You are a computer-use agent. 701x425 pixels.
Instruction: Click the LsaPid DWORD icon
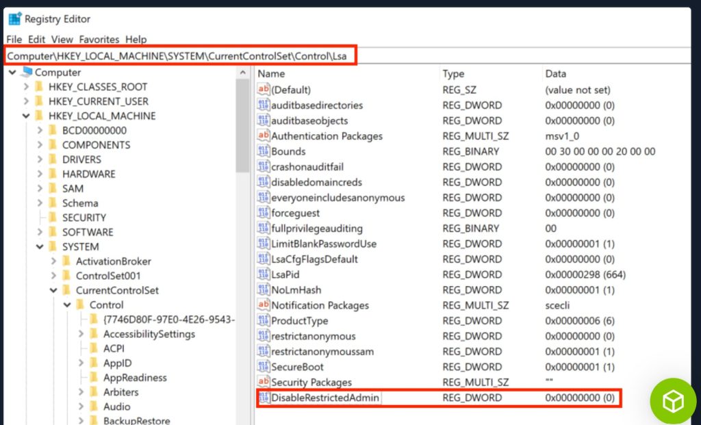[264, 274]
